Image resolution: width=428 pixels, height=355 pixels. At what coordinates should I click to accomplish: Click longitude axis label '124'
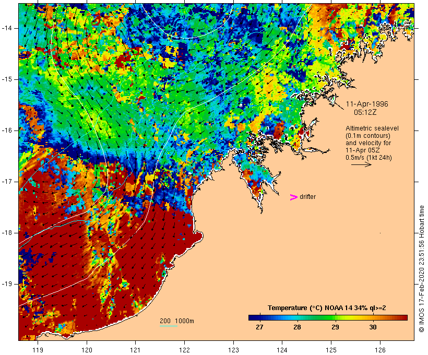tap(282, 350)
